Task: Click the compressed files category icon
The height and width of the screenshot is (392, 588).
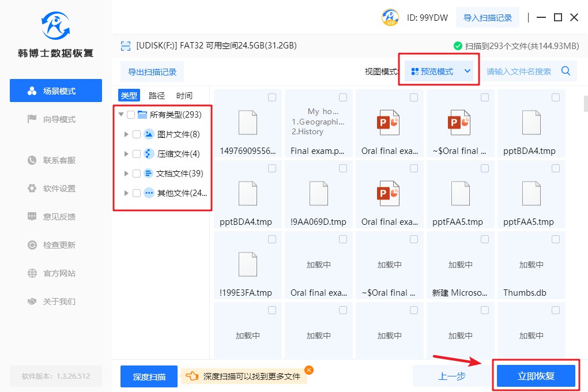Action: [x=149, y=153]
